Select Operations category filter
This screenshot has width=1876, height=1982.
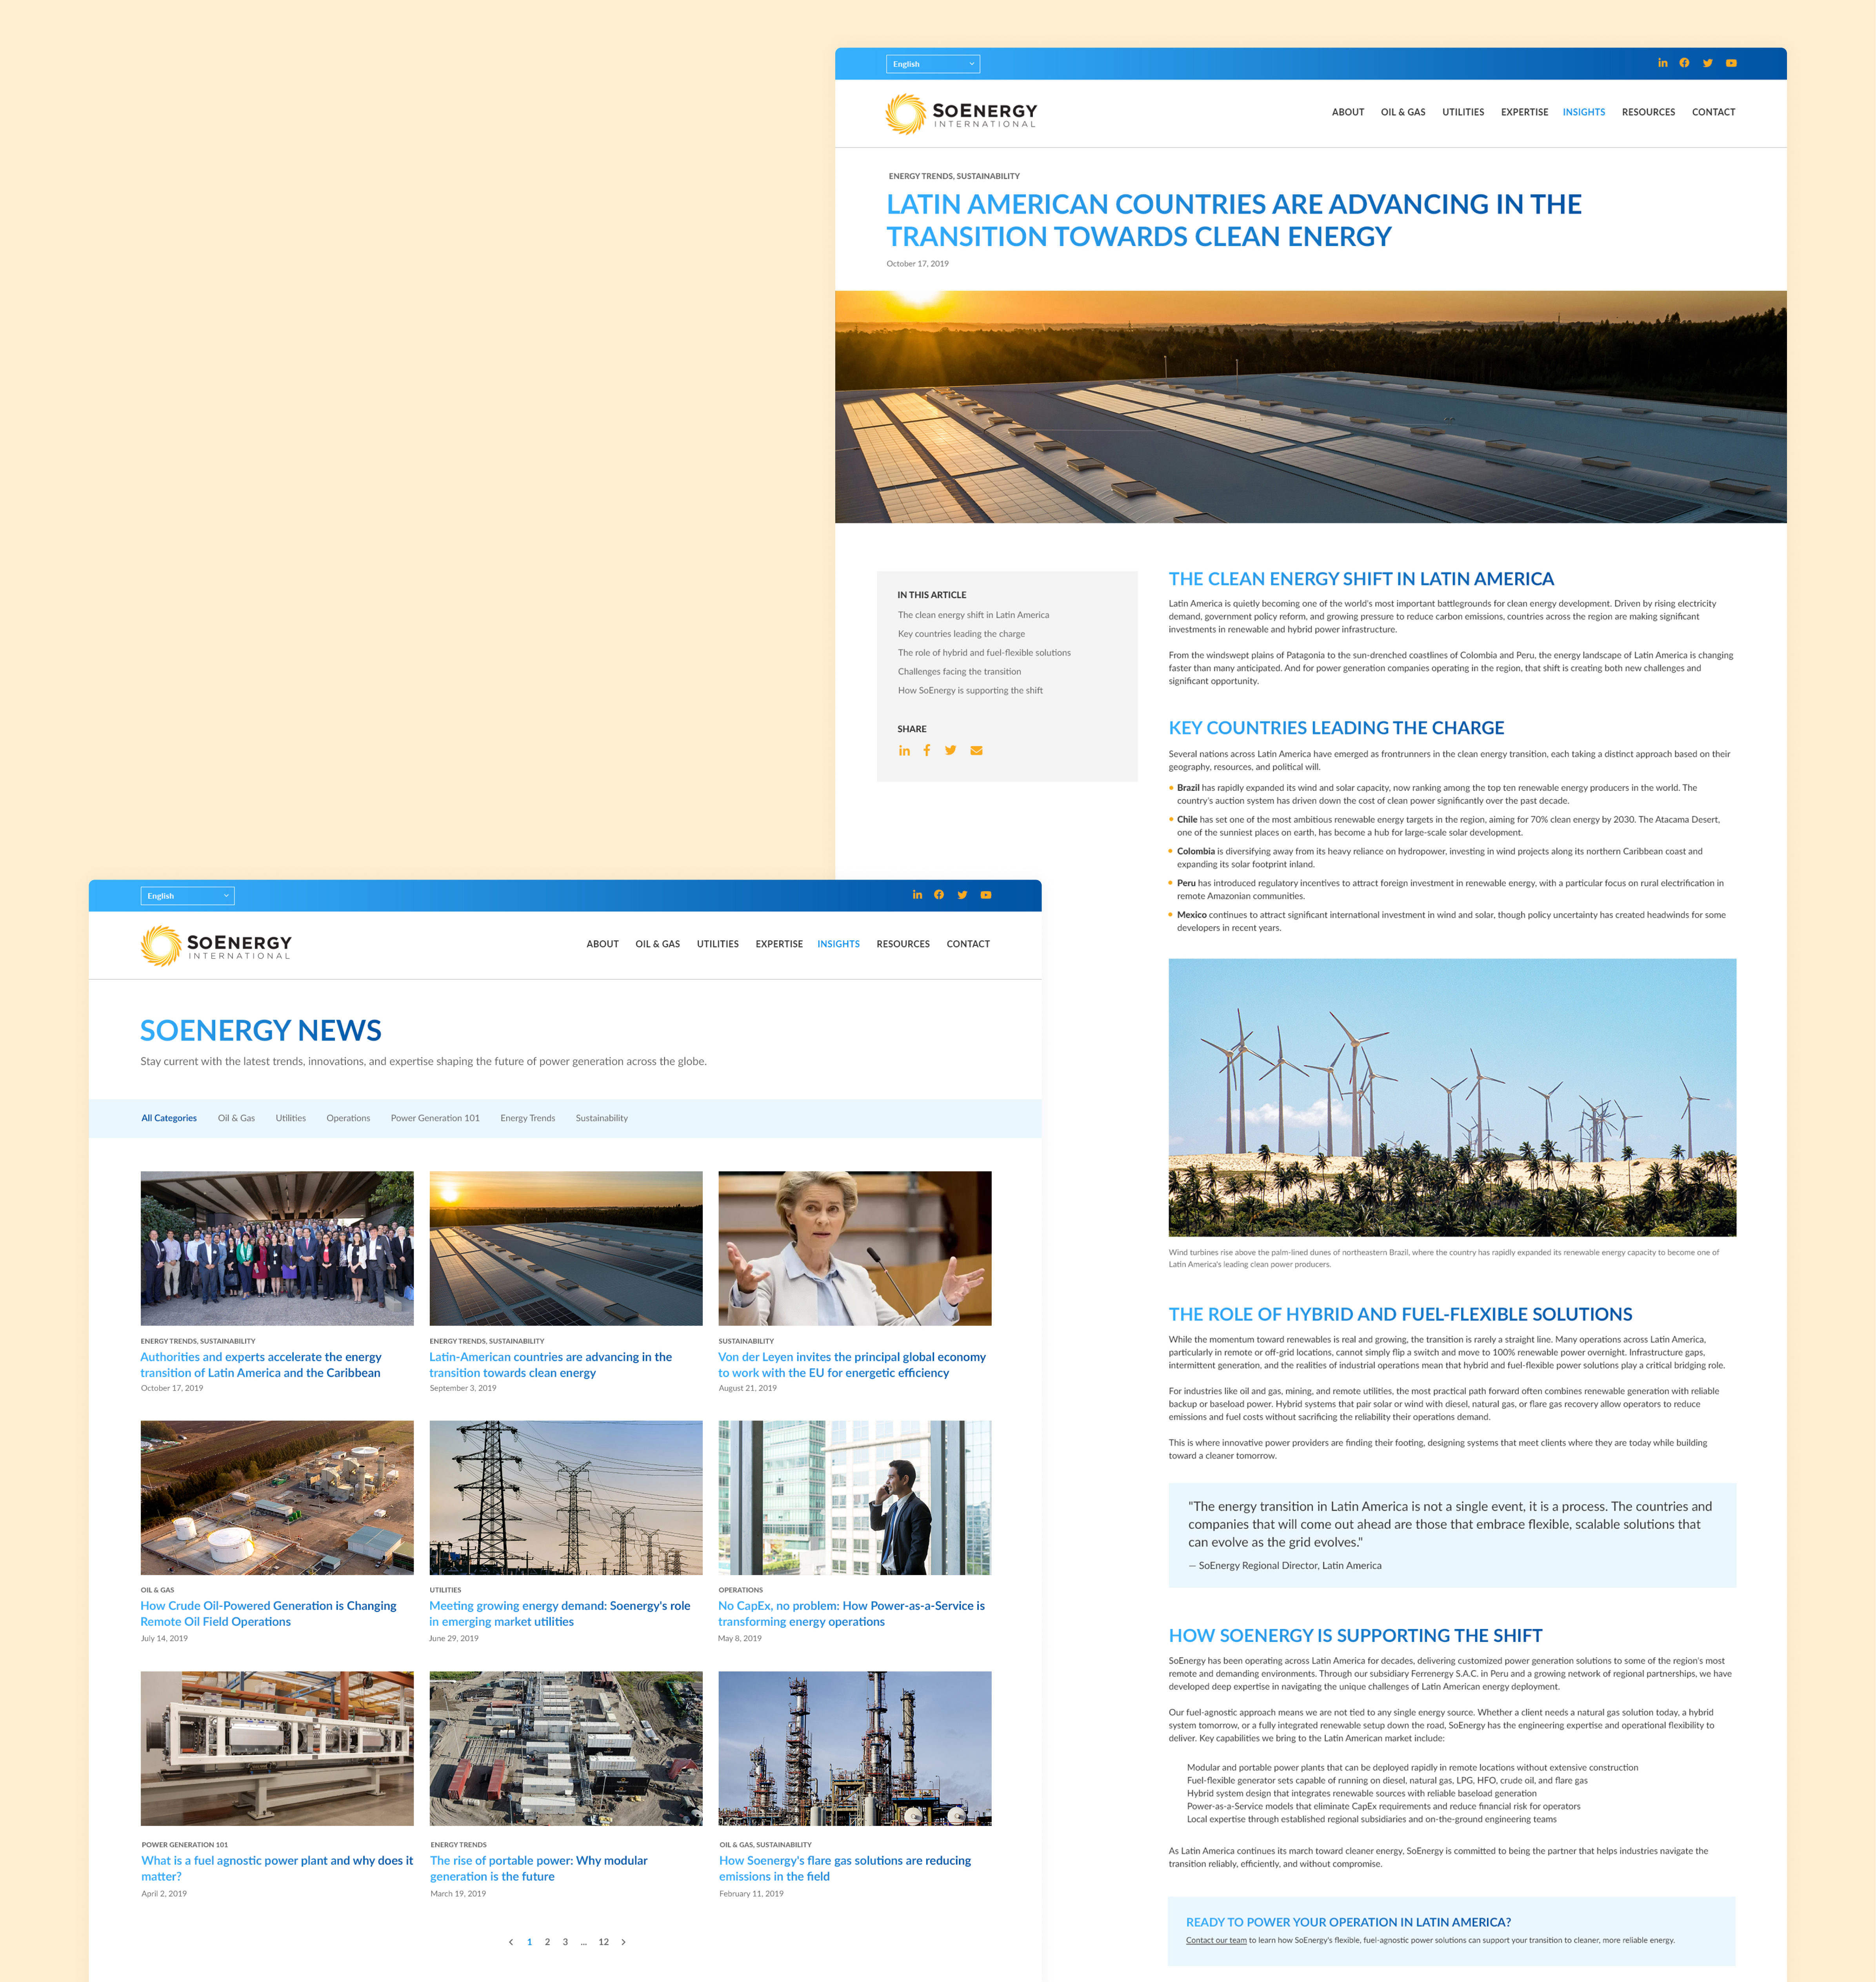pyautogui.click(x=348, y=1118)
